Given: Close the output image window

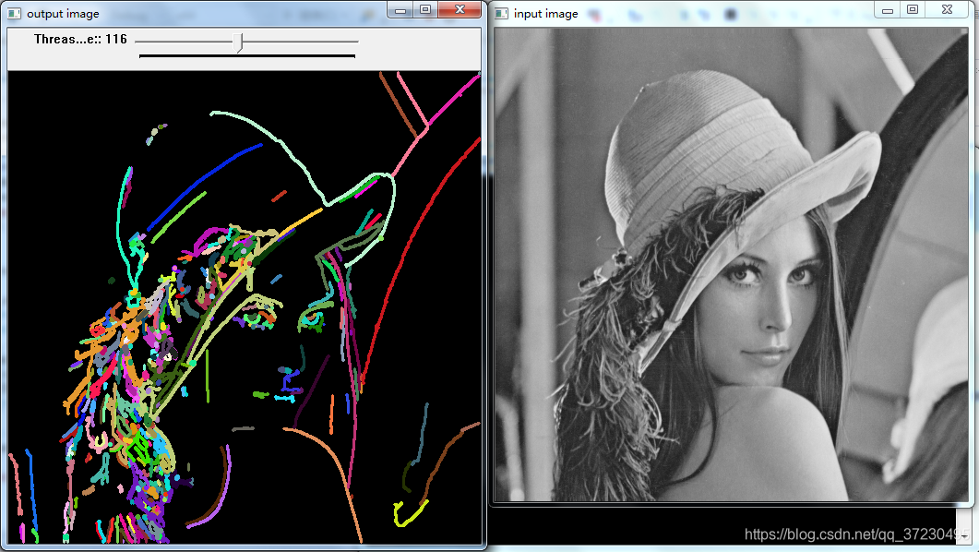Looking at the screenshot, I should pos(460,10).
